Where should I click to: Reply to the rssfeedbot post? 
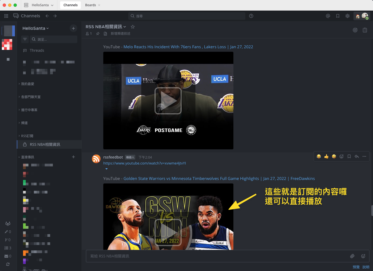pyautogui.click(x=357, y=156)
